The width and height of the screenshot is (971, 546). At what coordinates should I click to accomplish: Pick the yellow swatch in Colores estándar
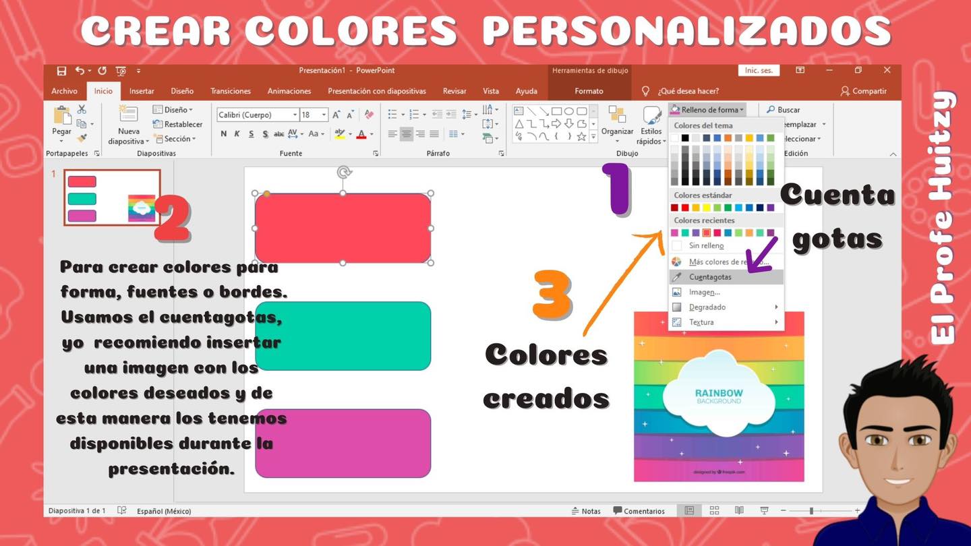(706, 208)
